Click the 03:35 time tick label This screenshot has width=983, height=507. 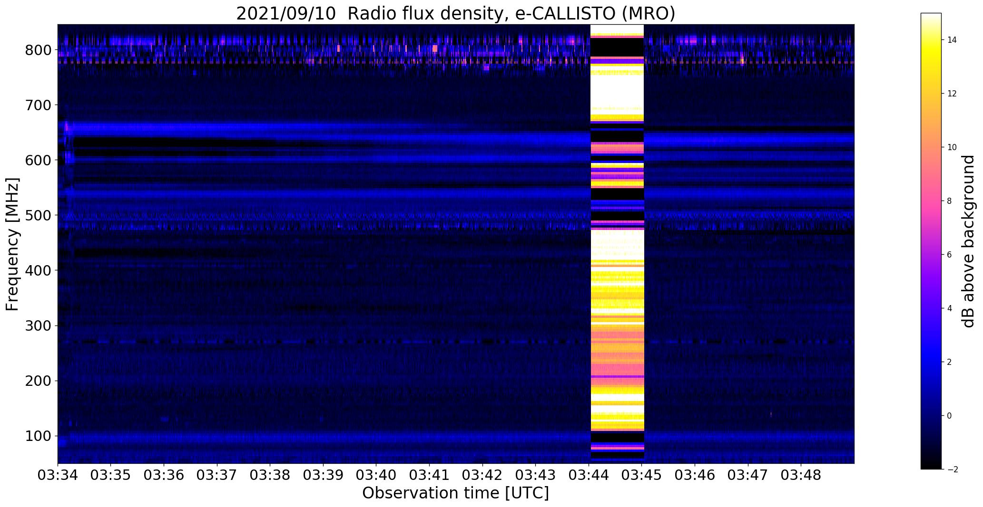[111, 475]
